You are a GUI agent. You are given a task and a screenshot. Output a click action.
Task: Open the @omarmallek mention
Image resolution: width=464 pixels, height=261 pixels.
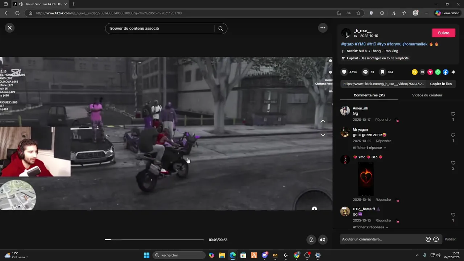click(x=415, y=44)
